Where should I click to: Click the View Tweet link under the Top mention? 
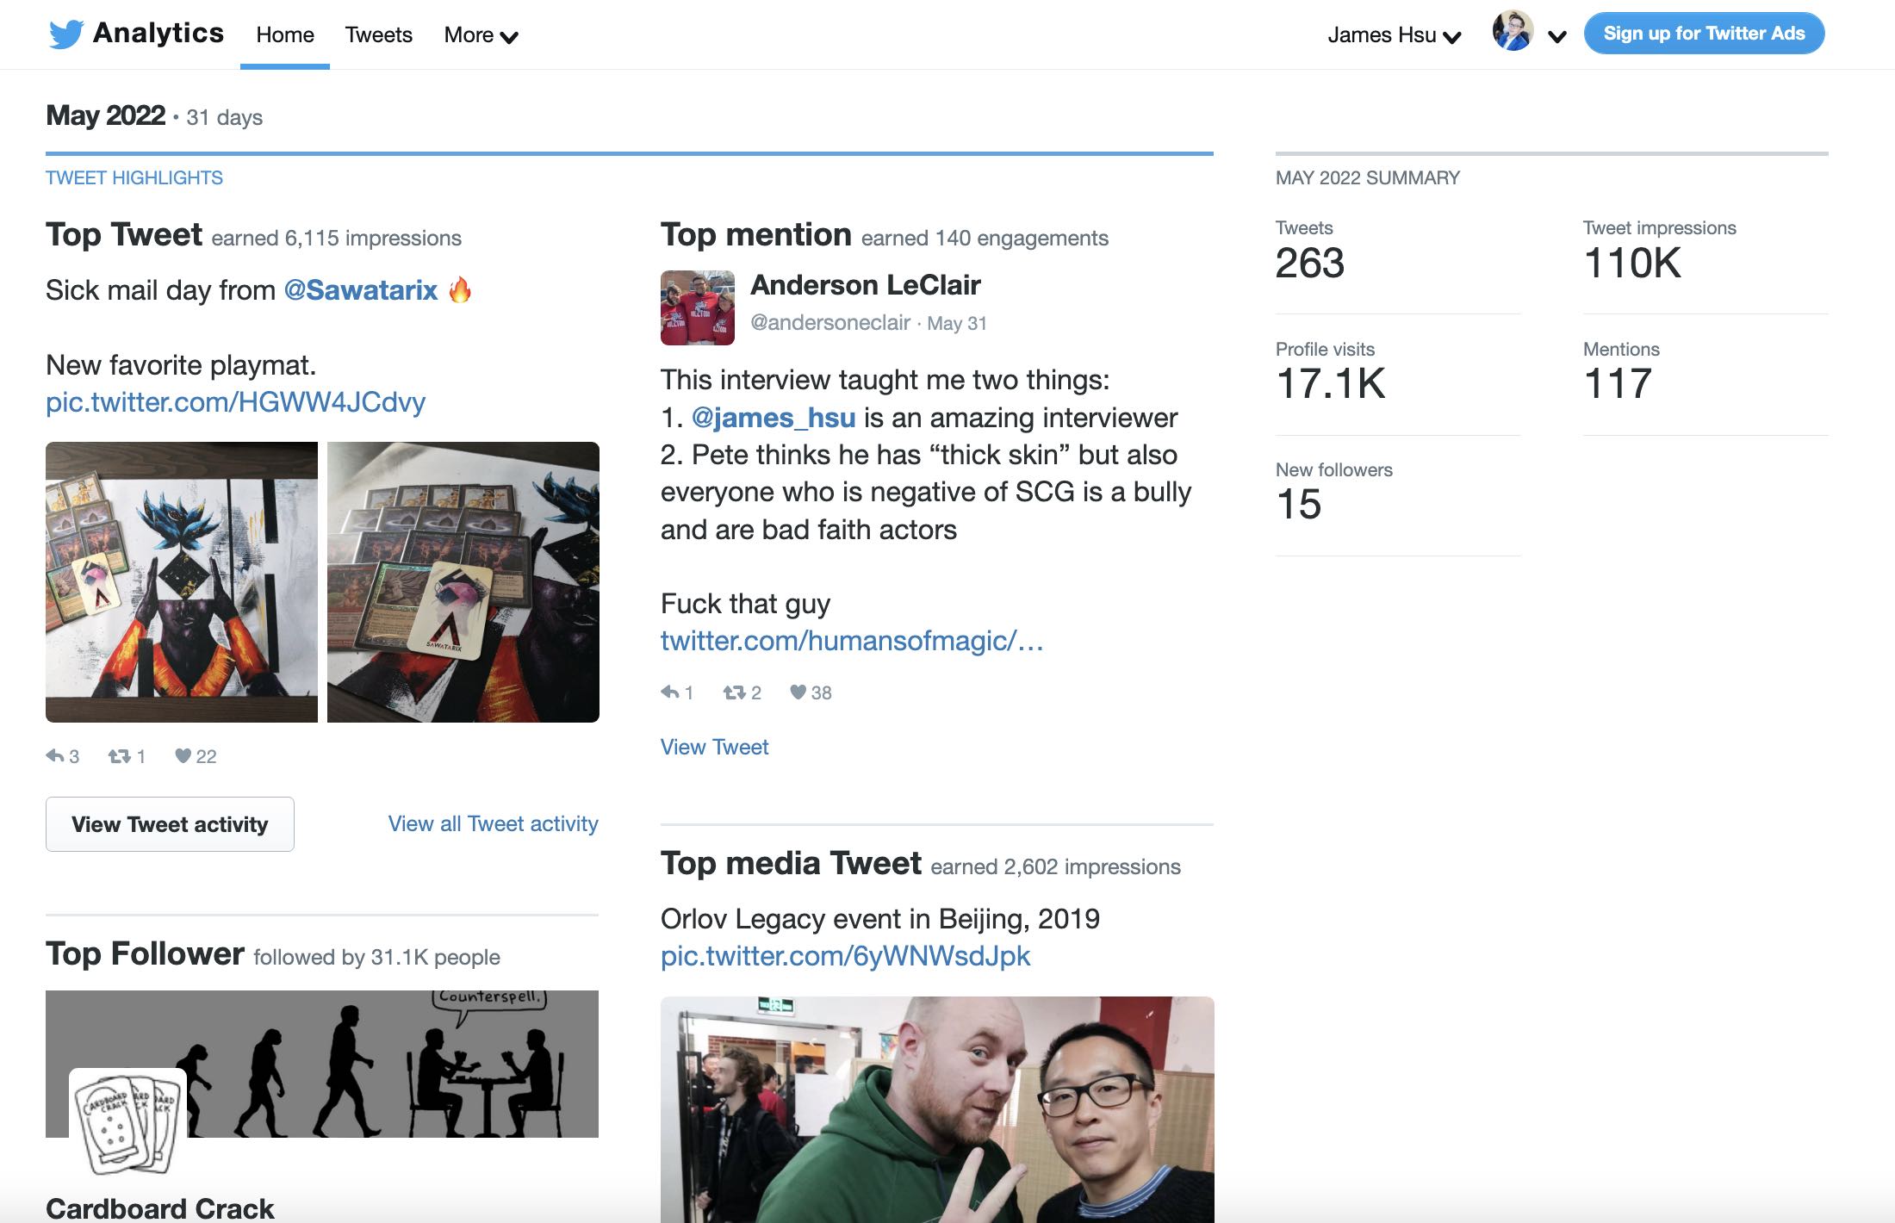[714, 748]
